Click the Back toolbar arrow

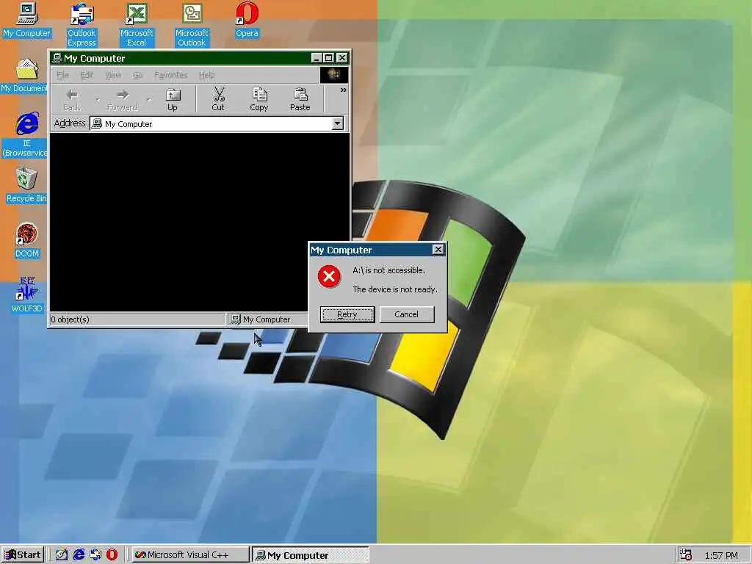pos(72,100)
